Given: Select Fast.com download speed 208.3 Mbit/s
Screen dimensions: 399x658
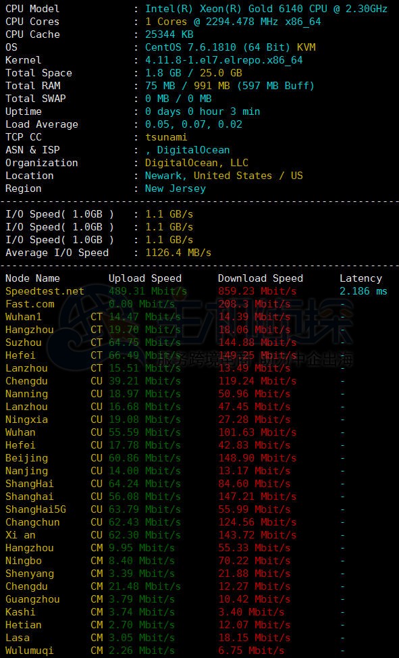Looking at the screenshot, I should click(255, 304).
